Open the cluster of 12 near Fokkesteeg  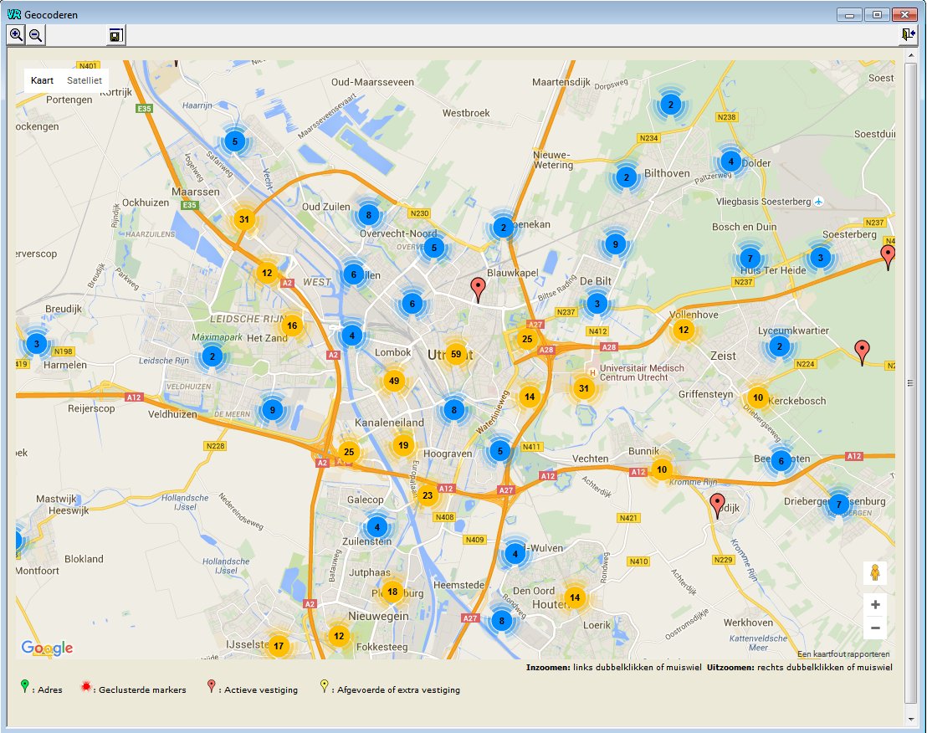tap(339, 637)
